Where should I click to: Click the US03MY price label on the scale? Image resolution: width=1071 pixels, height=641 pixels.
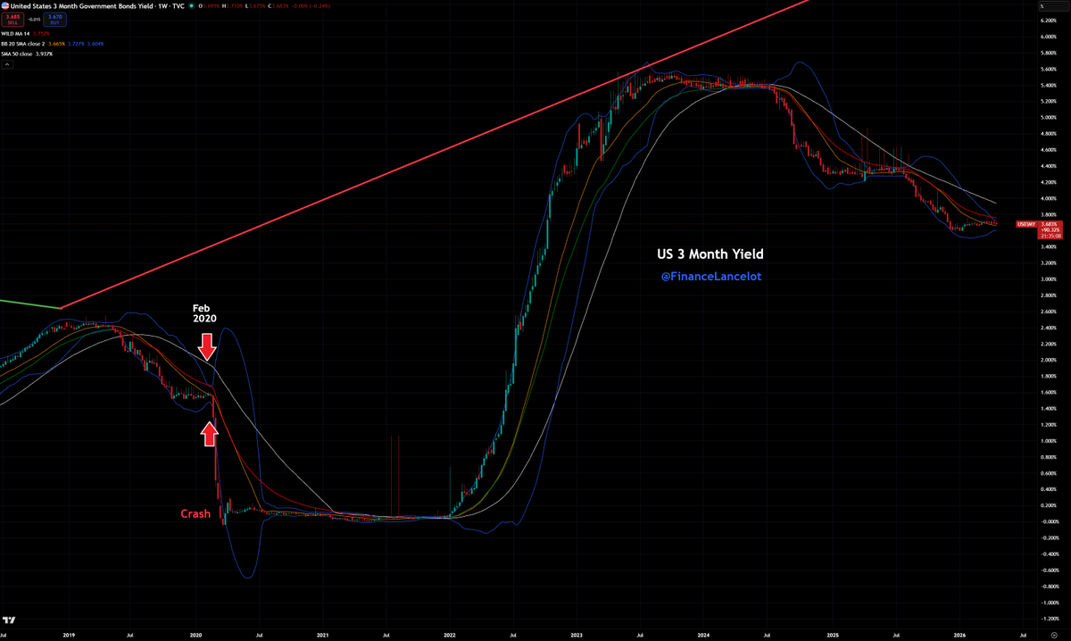coord(1026,224)
